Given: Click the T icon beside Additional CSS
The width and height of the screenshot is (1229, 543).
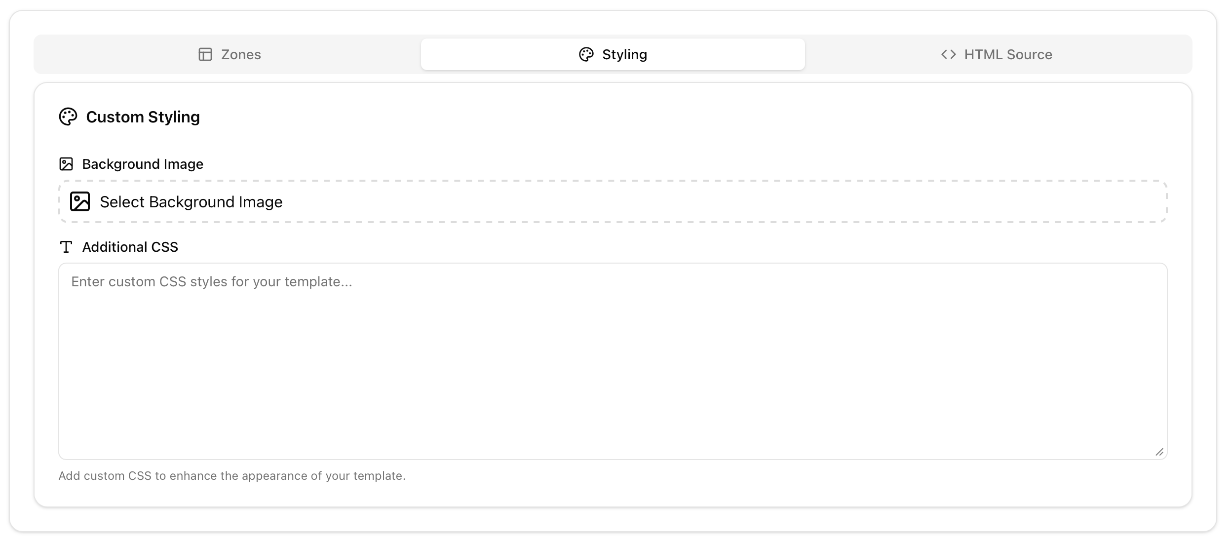Looking at the screenshot, I should coord(66,247).
